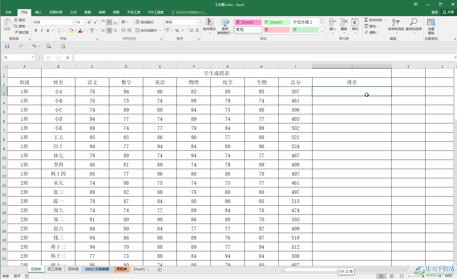Toggle Underline formatting
Image resolution: width=457 pixels, height=279 pixels.
point(48,30)
